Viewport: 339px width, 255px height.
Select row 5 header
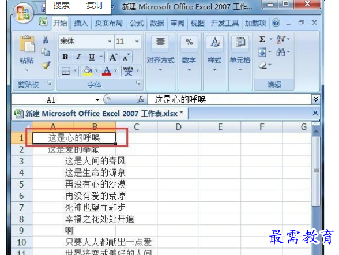[x=21, y=184]
